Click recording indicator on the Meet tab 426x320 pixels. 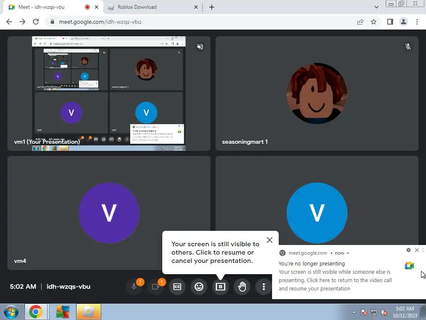click(x=87, y=7)
